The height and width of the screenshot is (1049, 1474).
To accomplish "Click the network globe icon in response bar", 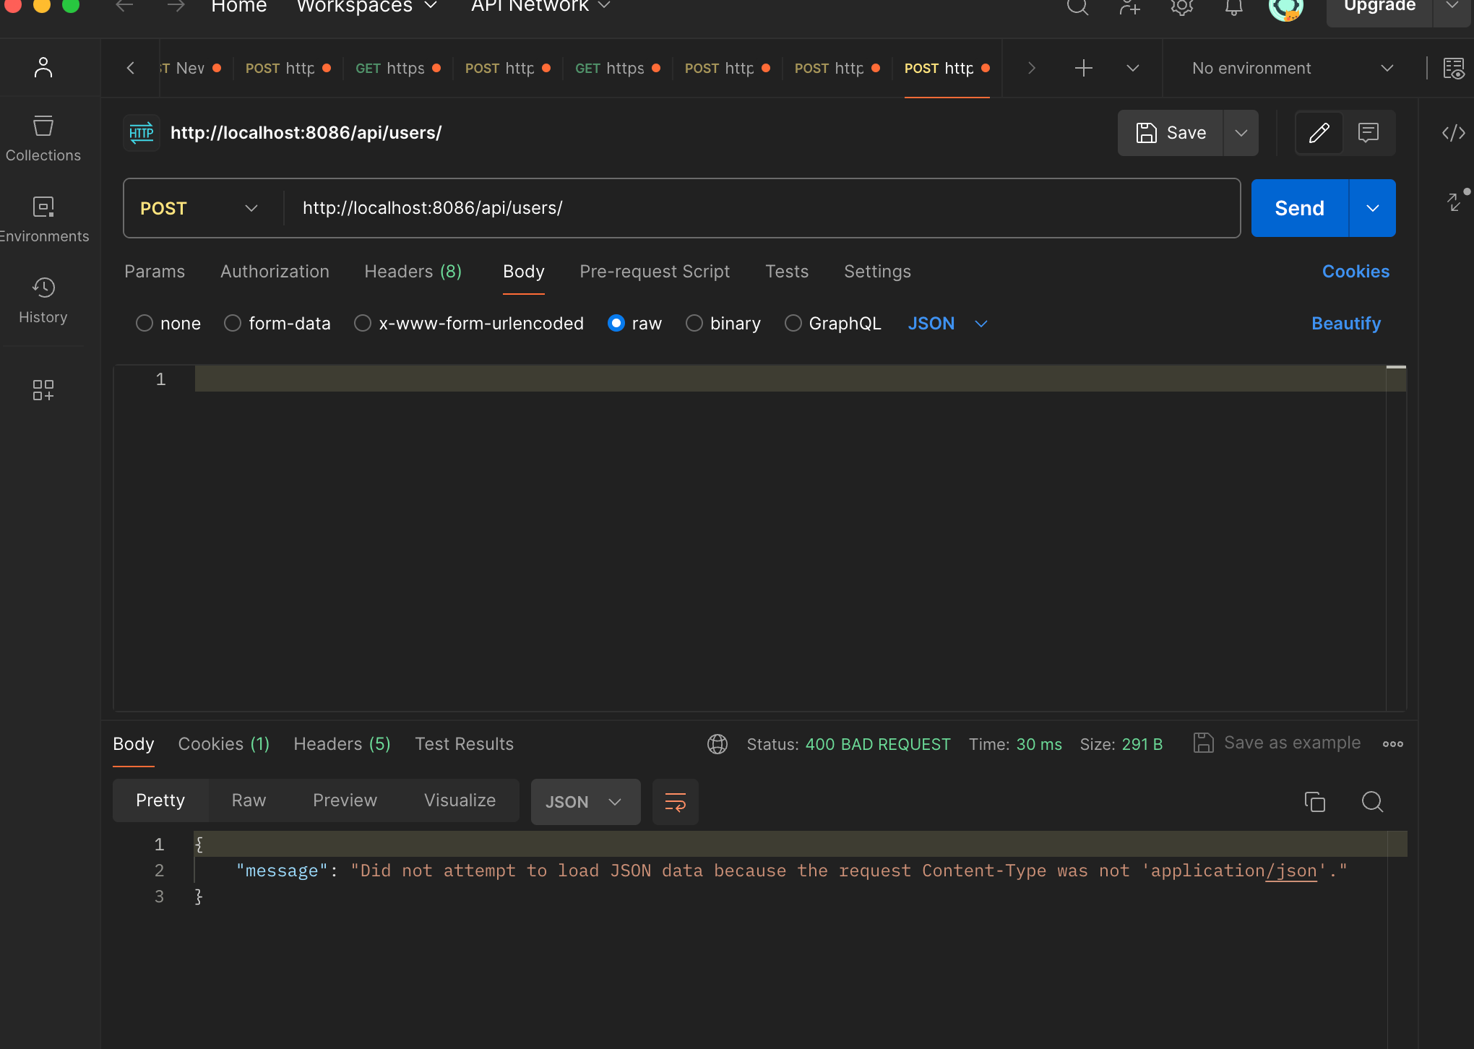I will point(717,744).
